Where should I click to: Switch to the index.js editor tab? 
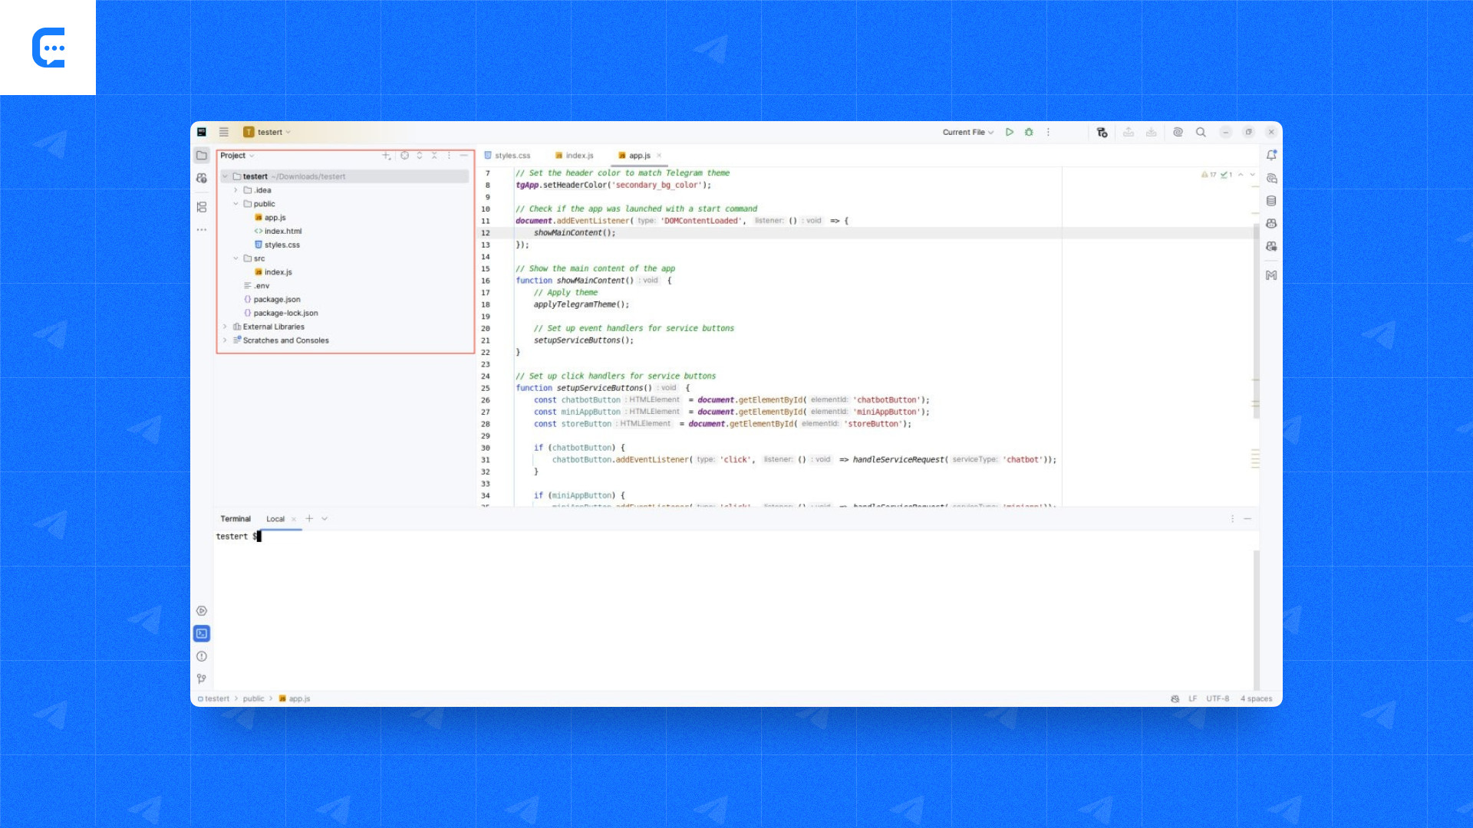(x=579, y=156)
